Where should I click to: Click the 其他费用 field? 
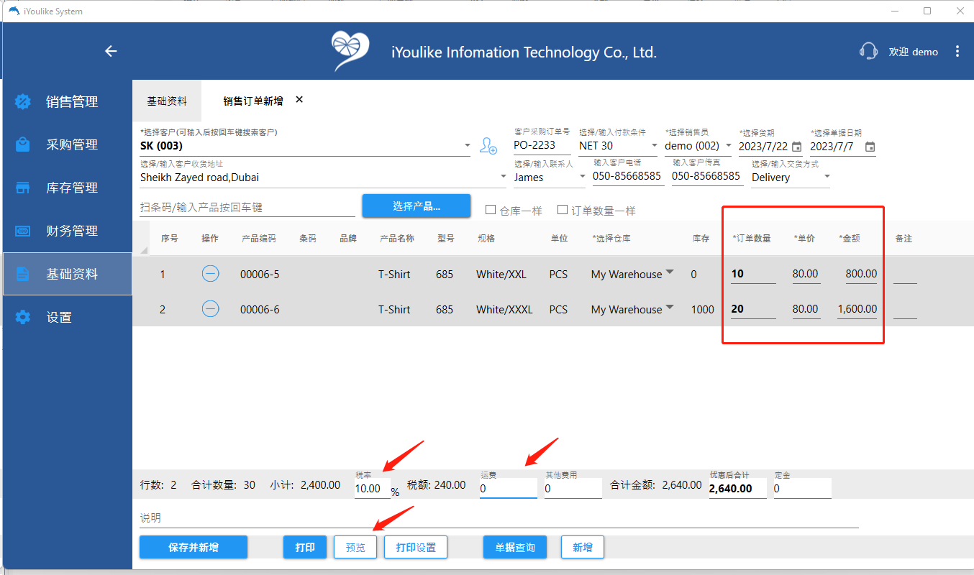click(x=573, y=488)
